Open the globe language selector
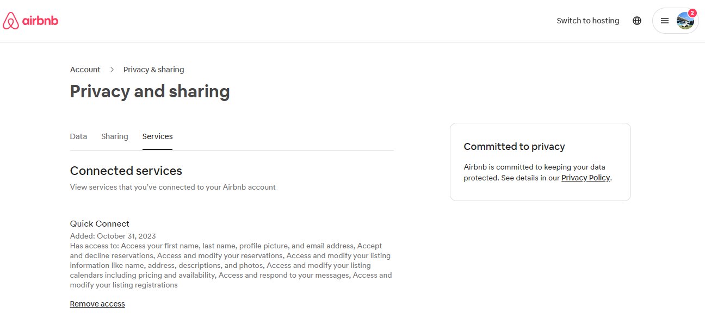 pyautogui.click(x=637, y=21)
